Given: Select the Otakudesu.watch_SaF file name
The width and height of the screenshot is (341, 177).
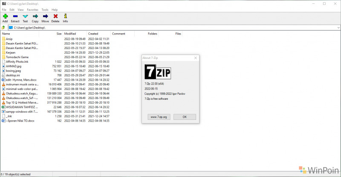Looking at the screenshot, I should click(22, 98).
